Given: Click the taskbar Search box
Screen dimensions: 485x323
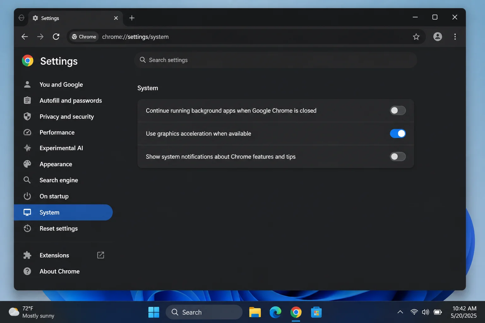Looking at the screenshot, I should [x=204, y=312].
